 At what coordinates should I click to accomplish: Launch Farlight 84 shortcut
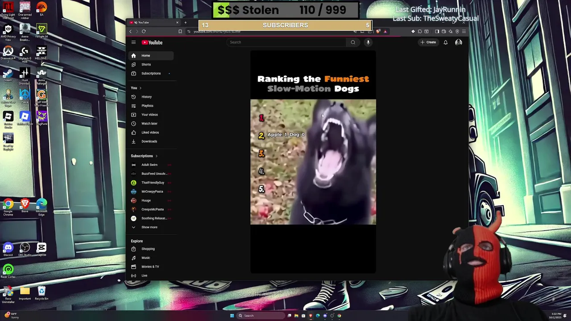point(41,31)
